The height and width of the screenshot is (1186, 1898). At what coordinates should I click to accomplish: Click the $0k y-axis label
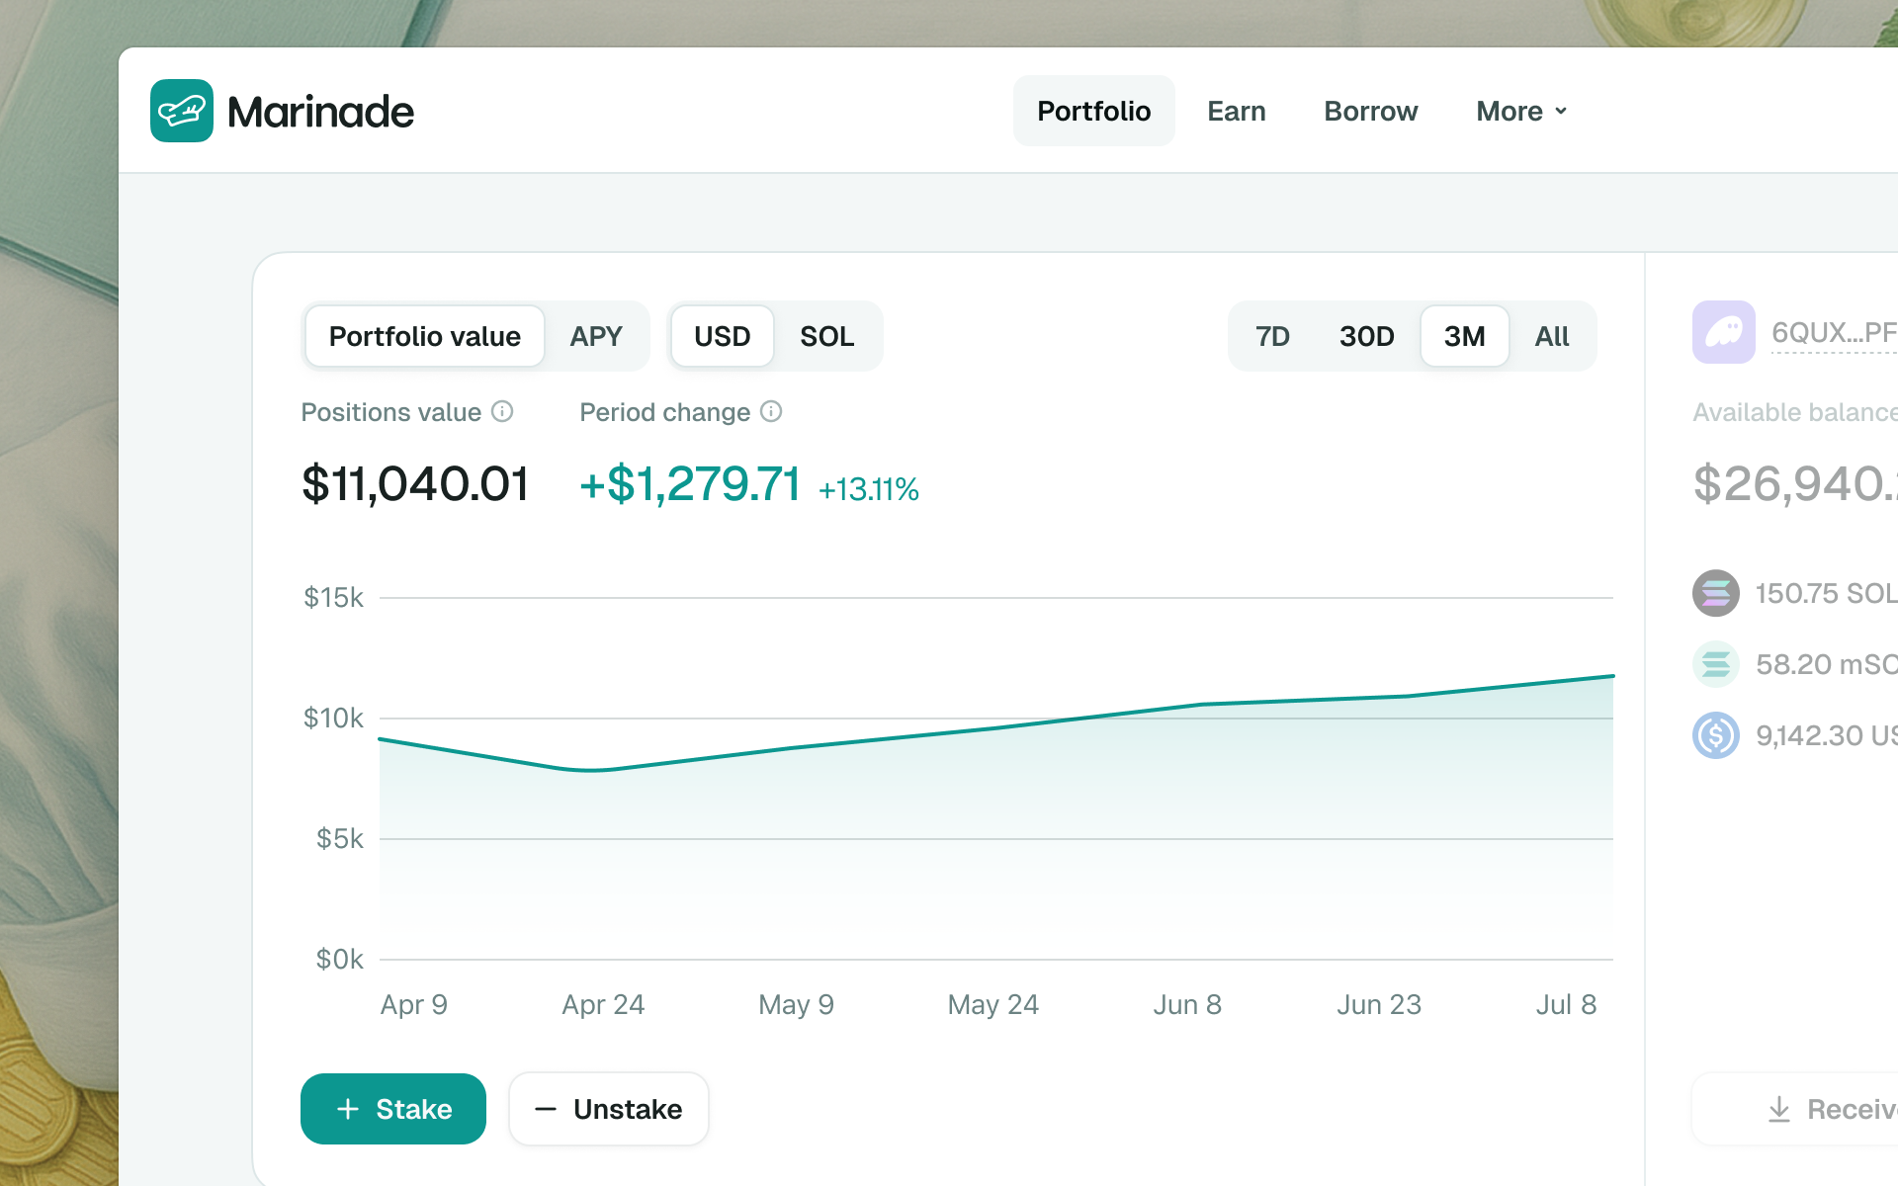[340, 960]
